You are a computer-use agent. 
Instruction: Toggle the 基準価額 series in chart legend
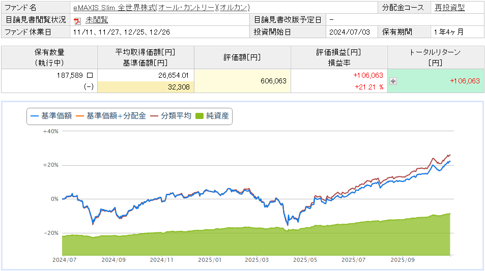click(x=55, y=116)
